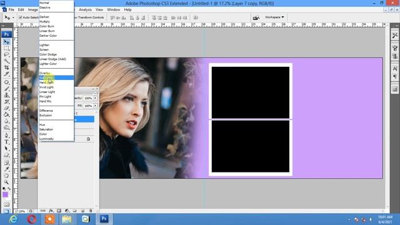The image size is (400, 225).
Task: Select the Zoom tool
Action: 7,182
